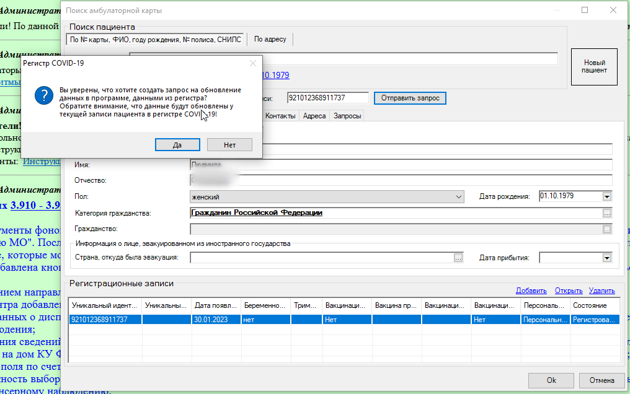Screen dimensions: 630x394
Task: Click the Добавить link above the records table
Action: 531,291
